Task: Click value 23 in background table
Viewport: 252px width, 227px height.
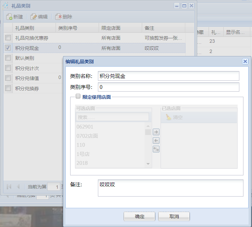Action: coord(212,41)
